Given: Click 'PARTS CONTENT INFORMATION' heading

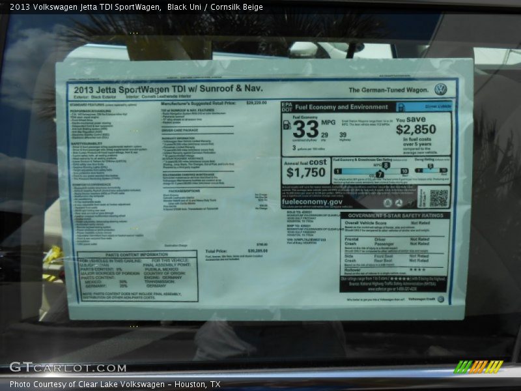Looking at the screenshot, I should [137, 255].
